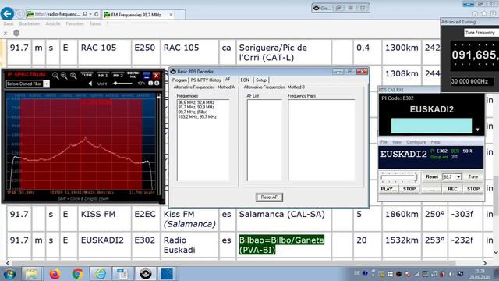499x281 pixels.
Task: Click the Reset button beside frequency box
Action: (x=432, y=176)
